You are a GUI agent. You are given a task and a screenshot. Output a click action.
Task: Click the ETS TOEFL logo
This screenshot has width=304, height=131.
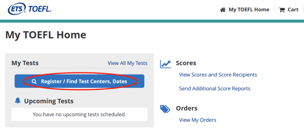click(30, 9)
